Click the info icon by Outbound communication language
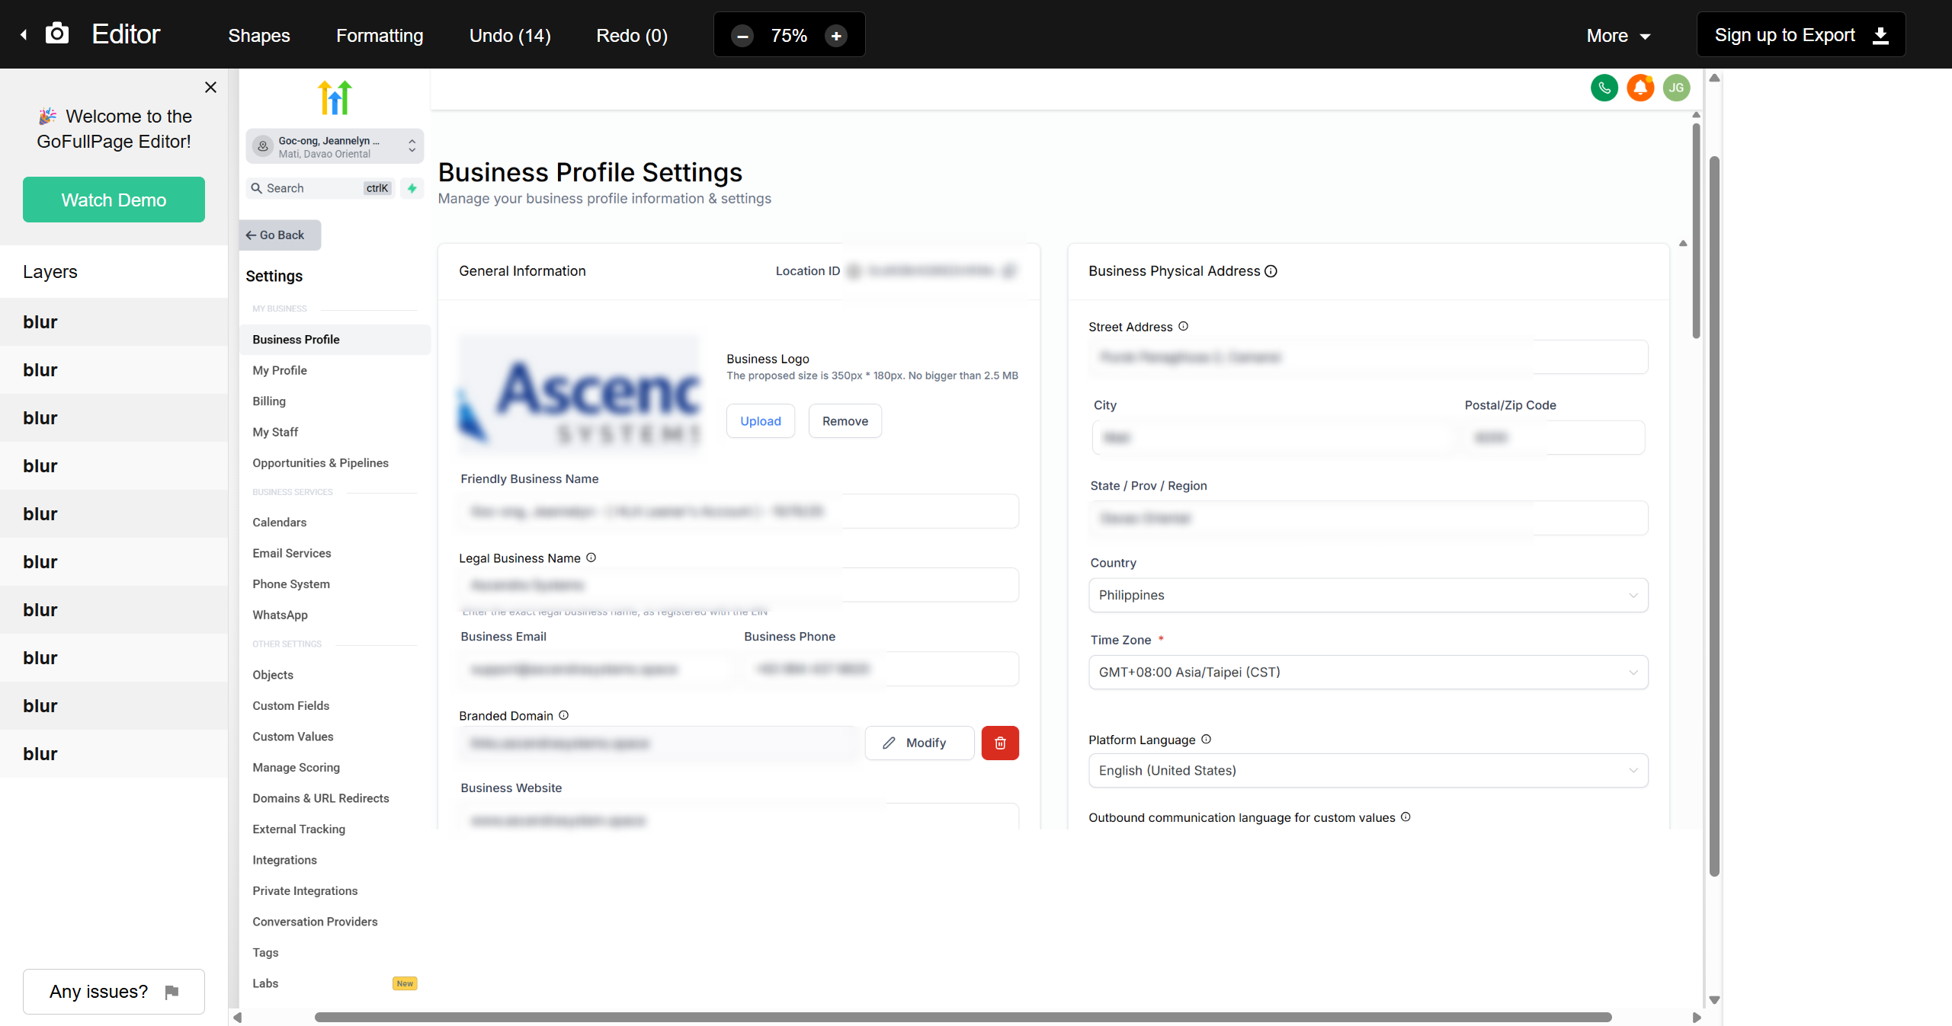 pos(1406,817)
